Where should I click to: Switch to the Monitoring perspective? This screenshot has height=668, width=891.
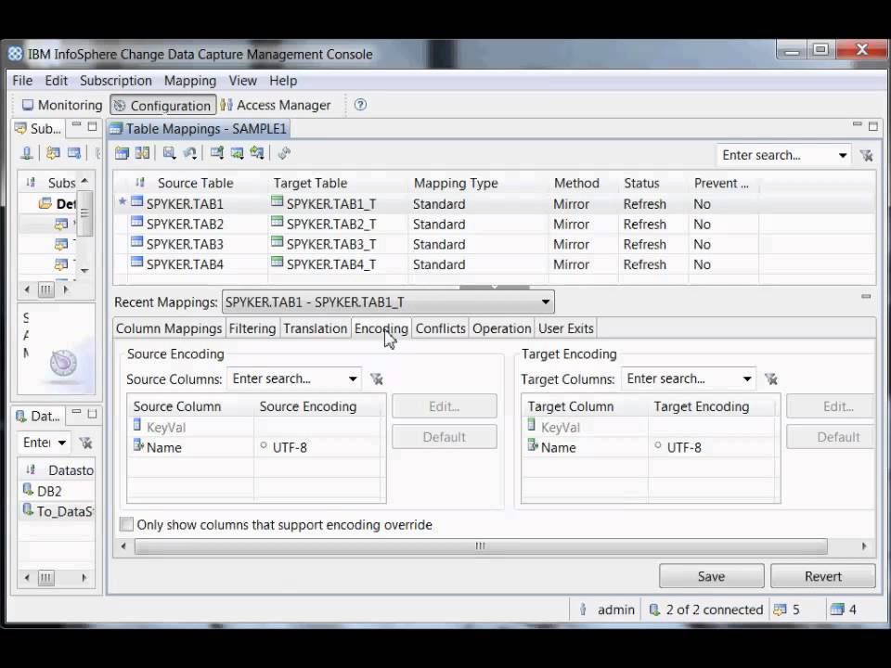pyautogui.click(x=61, y=105)
